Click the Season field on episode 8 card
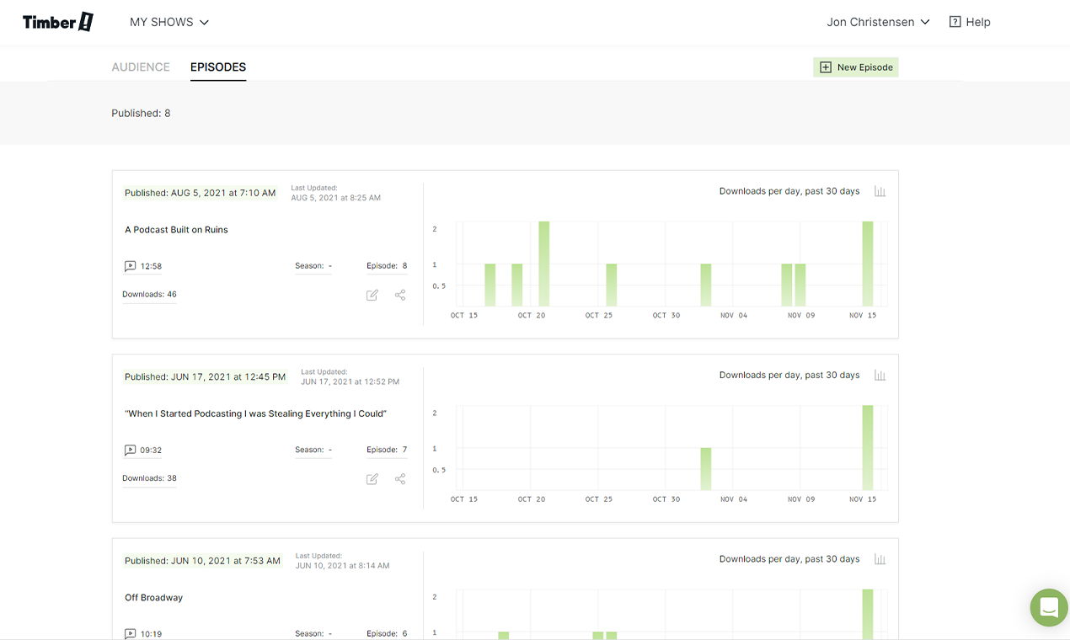1070x640 pixels. 313,266
